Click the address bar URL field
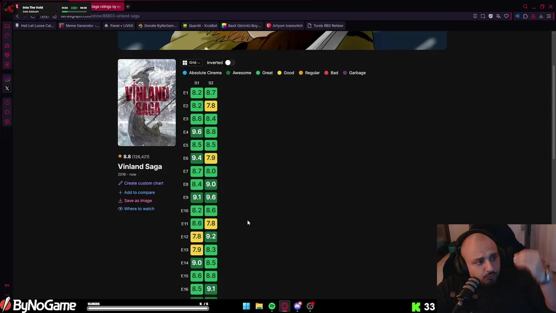This screenshot has width=556, height=313. (x=261, y=16)
